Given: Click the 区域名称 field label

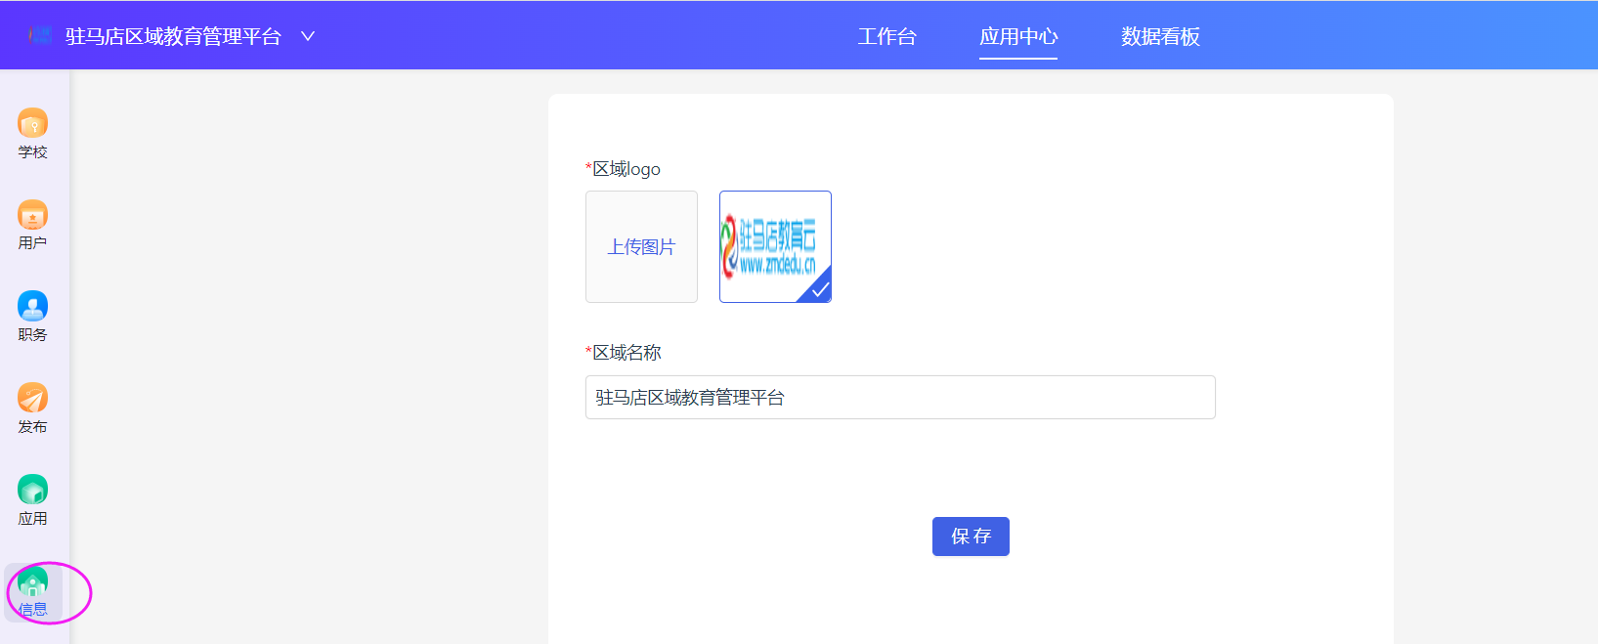Looking at the screenshot, I should 624,353.
